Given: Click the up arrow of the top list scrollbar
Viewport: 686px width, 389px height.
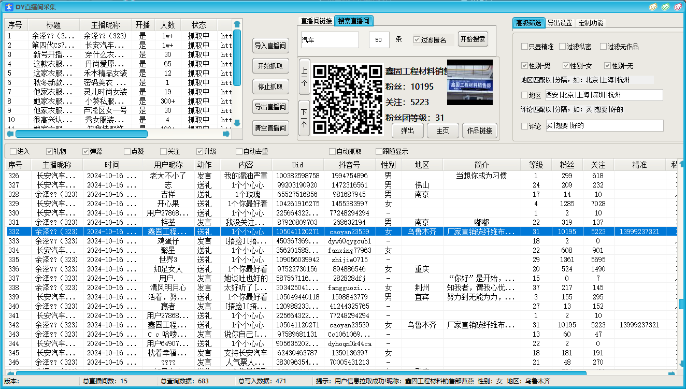Looking at the screenshot, I should (237, 24).
